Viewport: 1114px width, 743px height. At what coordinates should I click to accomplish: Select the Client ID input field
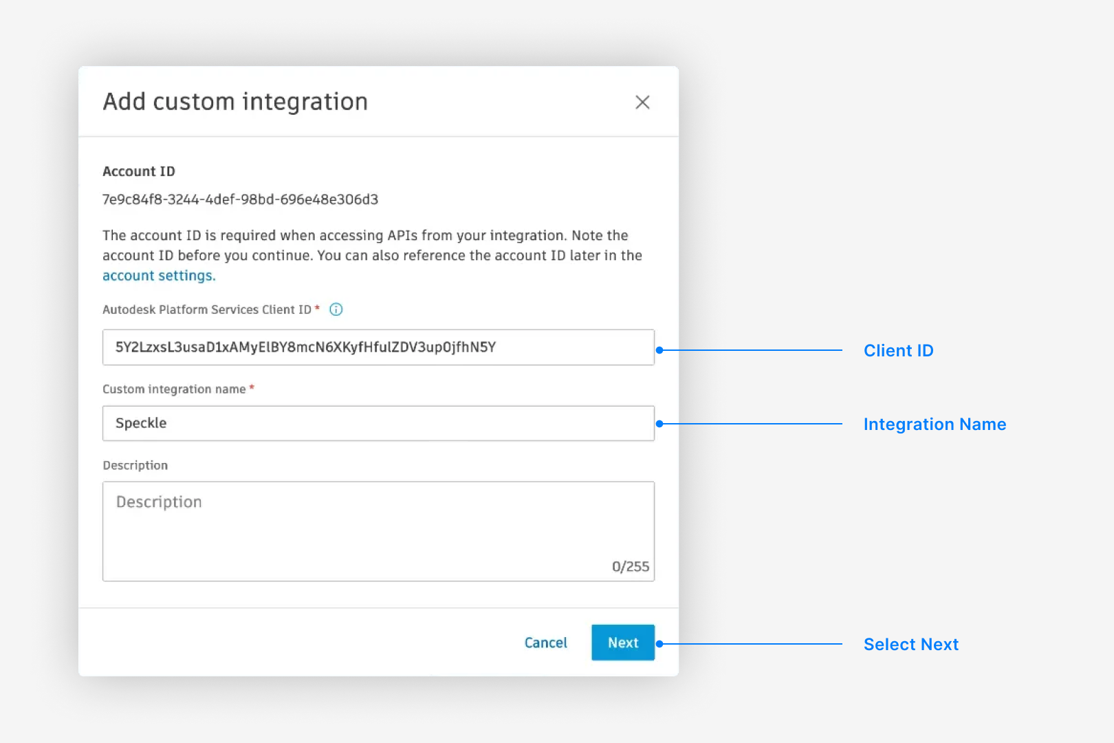coord(378,347)
